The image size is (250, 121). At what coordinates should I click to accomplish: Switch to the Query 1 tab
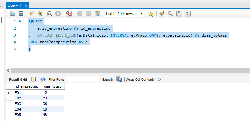[x=15, y=6]
